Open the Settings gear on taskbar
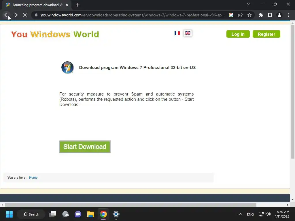This screenshot has width=295, height=221. click(x=116, y=214)
